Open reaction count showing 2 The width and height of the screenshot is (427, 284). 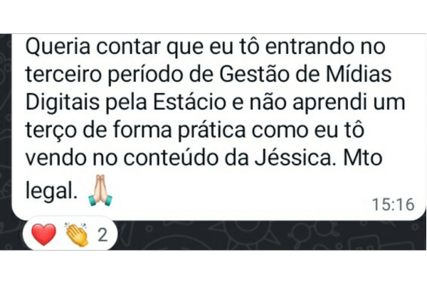coord(102,235)
